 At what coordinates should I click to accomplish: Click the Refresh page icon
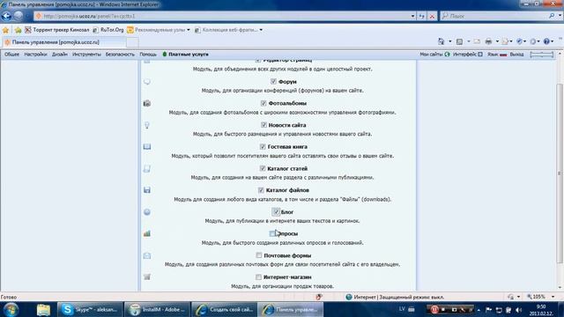click(x=422, y=16)
